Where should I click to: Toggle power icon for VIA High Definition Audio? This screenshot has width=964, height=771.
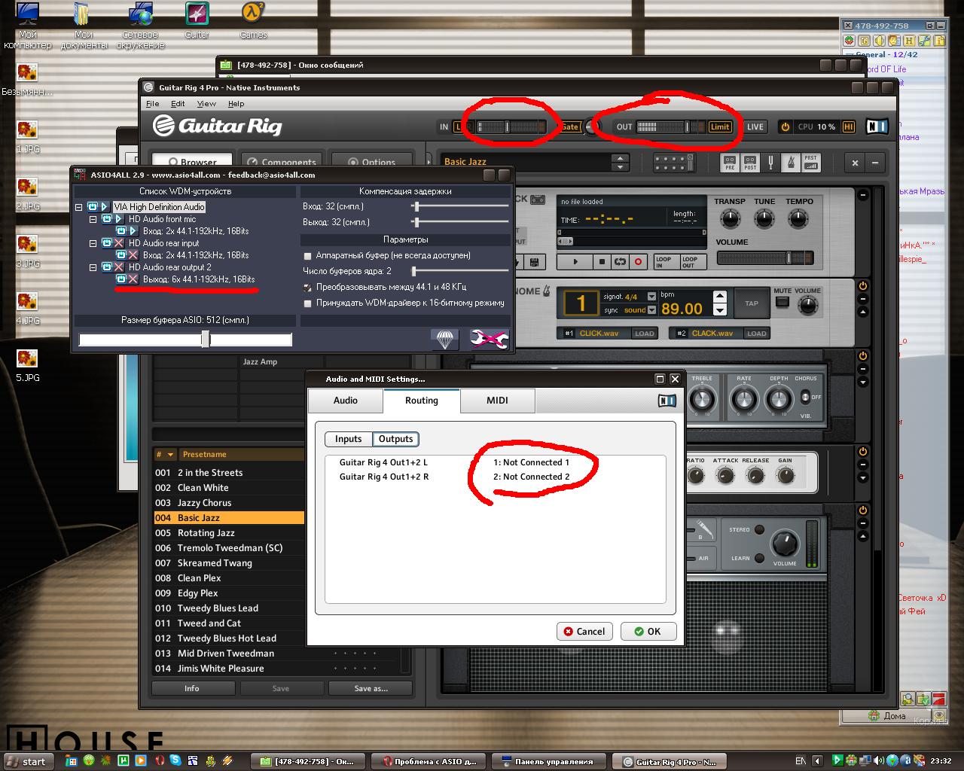point(93,206)
